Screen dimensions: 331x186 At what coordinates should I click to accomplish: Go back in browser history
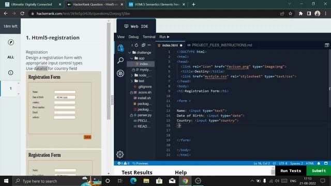coord(6,13)
